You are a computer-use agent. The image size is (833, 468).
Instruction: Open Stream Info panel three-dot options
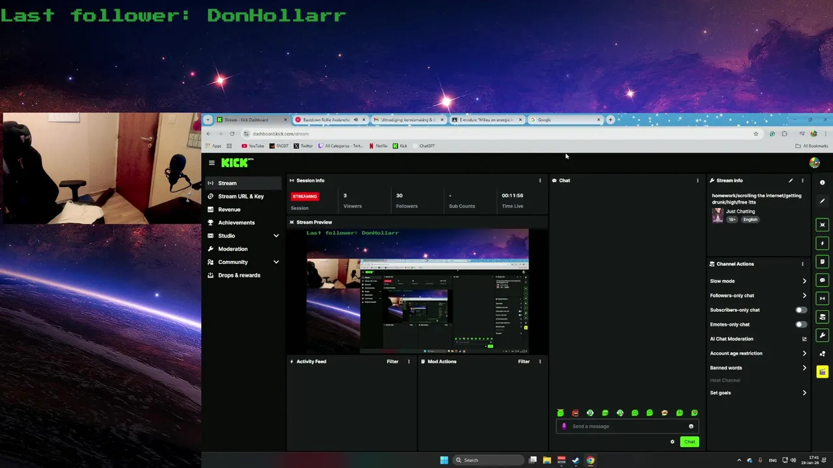(x=802, y=181)
